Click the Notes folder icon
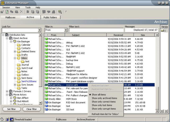The height and width of the screenshot is (122, 170). click(19, 71)
